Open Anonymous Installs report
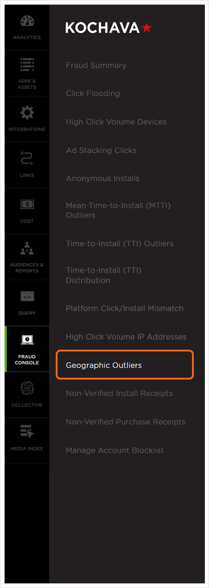 pyautogui.click(x=102, y=179)
